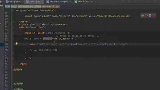Click isset keyword on line 34
Viewport: 160px width, 90px height.
(41, 33)
